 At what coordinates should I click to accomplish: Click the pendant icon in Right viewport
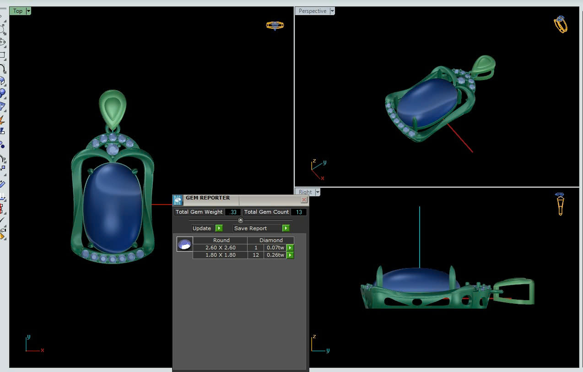pyautogui.click(x=560, y=204)
